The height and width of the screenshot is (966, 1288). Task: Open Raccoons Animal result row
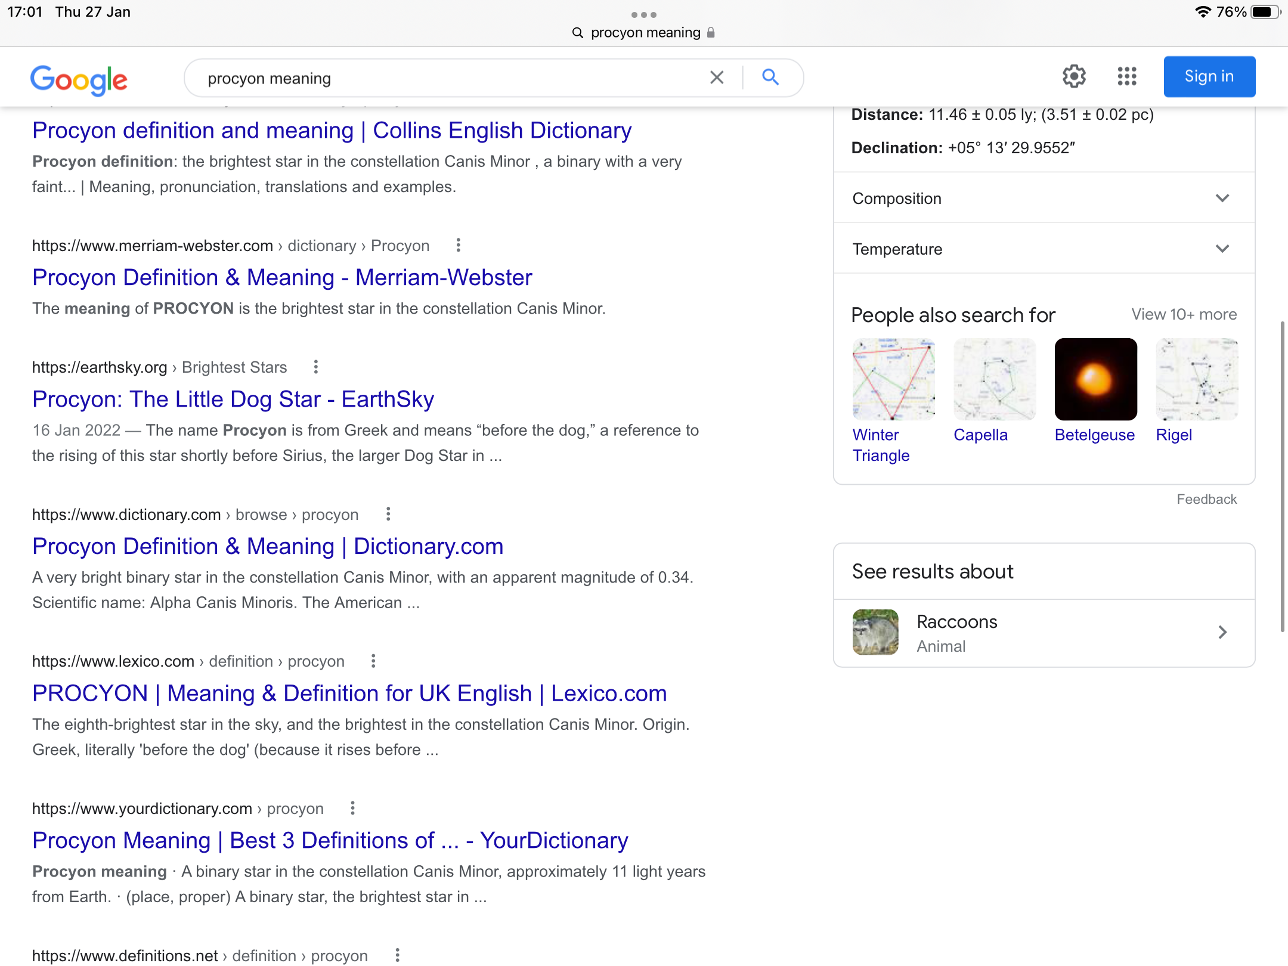point(1044,633)
